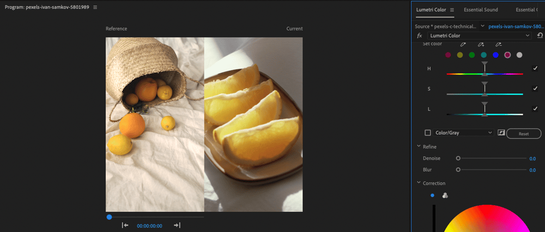Click the Current image view

253,125
